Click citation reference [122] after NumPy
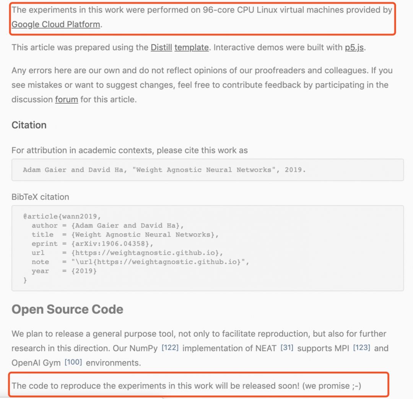Image resolution: width=413 pixels, height=399 pixels. pyautogui.click(x=170, y=348)
